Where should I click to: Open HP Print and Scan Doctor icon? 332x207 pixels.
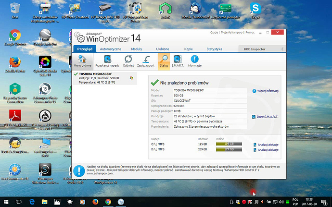(x=135, y=12)
